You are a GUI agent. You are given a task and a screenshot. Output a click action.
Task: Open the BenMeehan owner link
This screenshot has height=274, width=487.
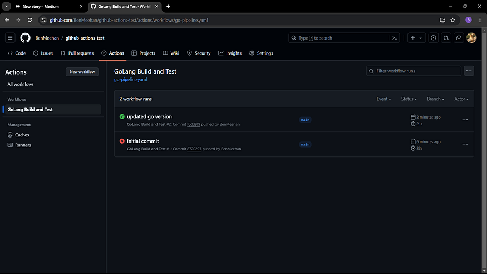[x=47, y=38]
